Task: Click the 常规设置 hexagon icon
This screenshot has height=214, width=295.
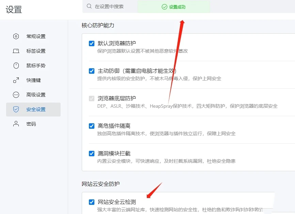Action: (16, 36)
